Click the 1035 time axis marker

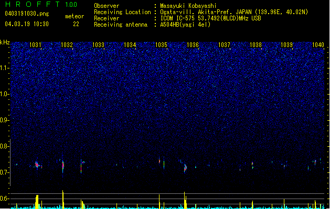[161, 45]
